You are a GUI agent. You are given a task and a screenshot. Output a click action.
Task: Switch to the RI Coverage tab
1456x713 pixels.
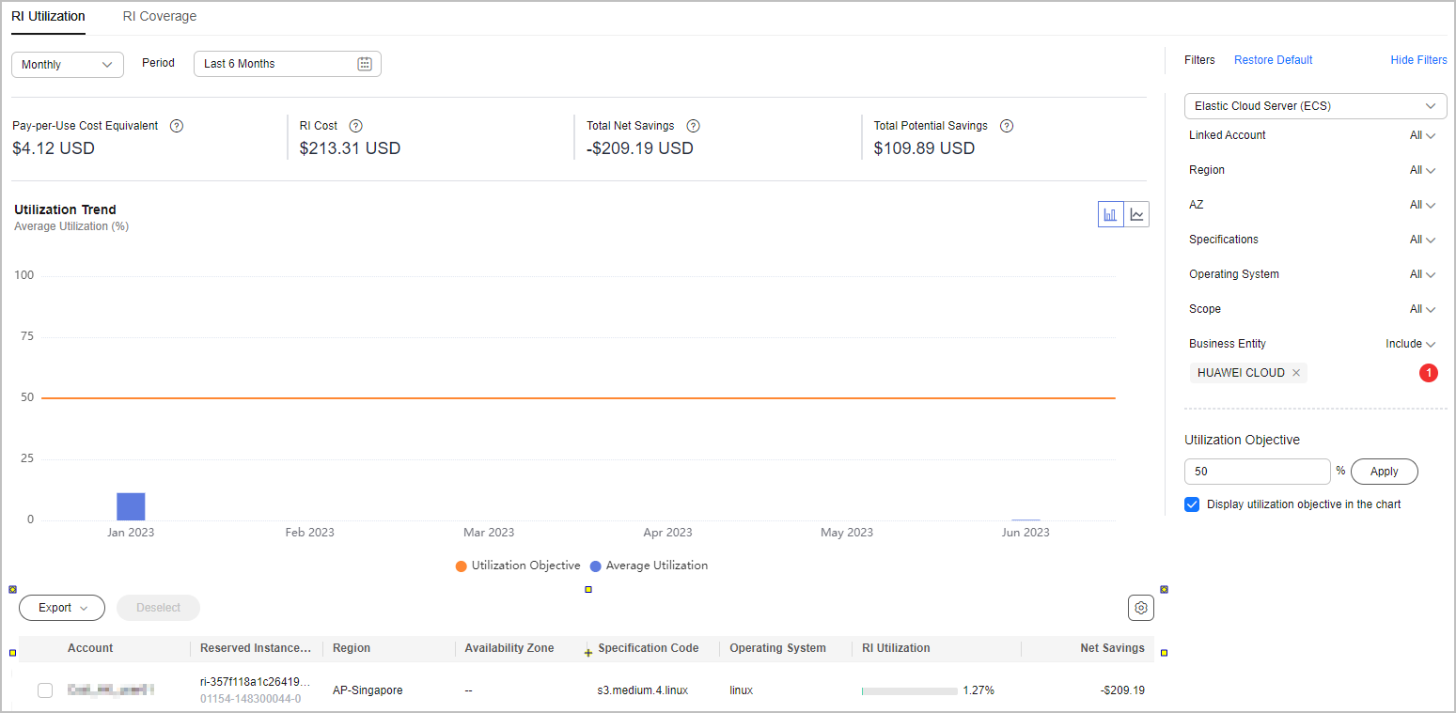(160, 17)
